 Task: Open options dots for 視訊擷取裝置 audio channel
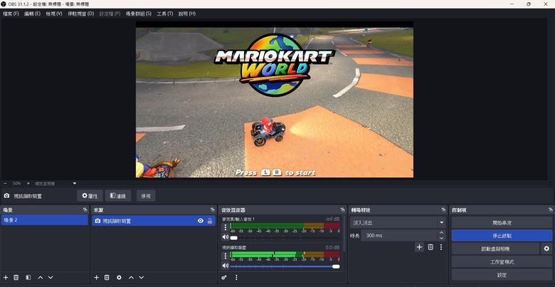pyautogui.click(x=226, y=256)
